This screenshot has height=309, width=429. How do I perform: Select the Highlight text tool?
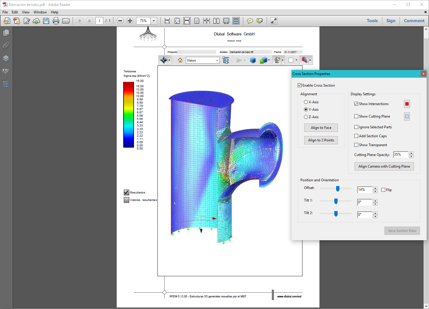point(260,21)
